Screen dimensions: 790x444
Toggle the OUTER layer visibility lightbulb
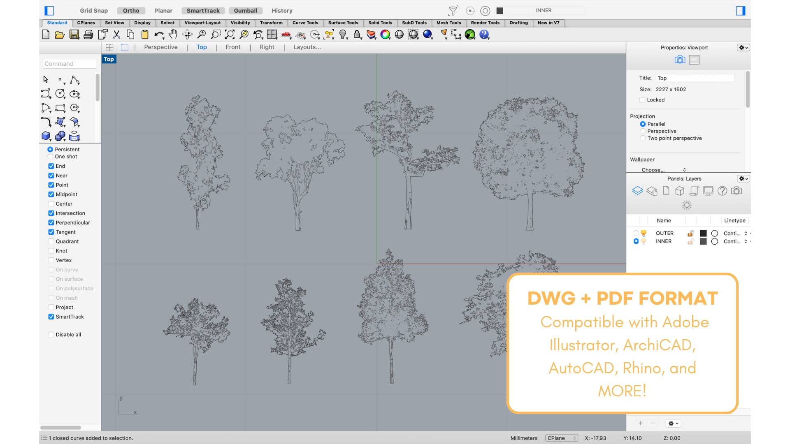[x=644, y=233]
